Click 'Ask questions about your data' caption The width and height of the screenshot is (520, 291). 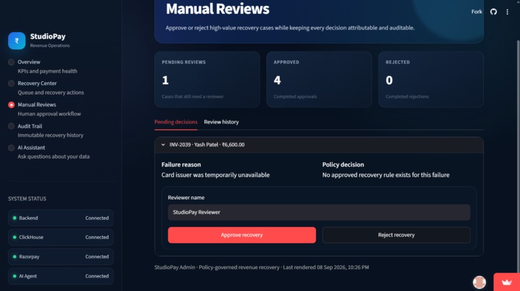coord(54,156)
